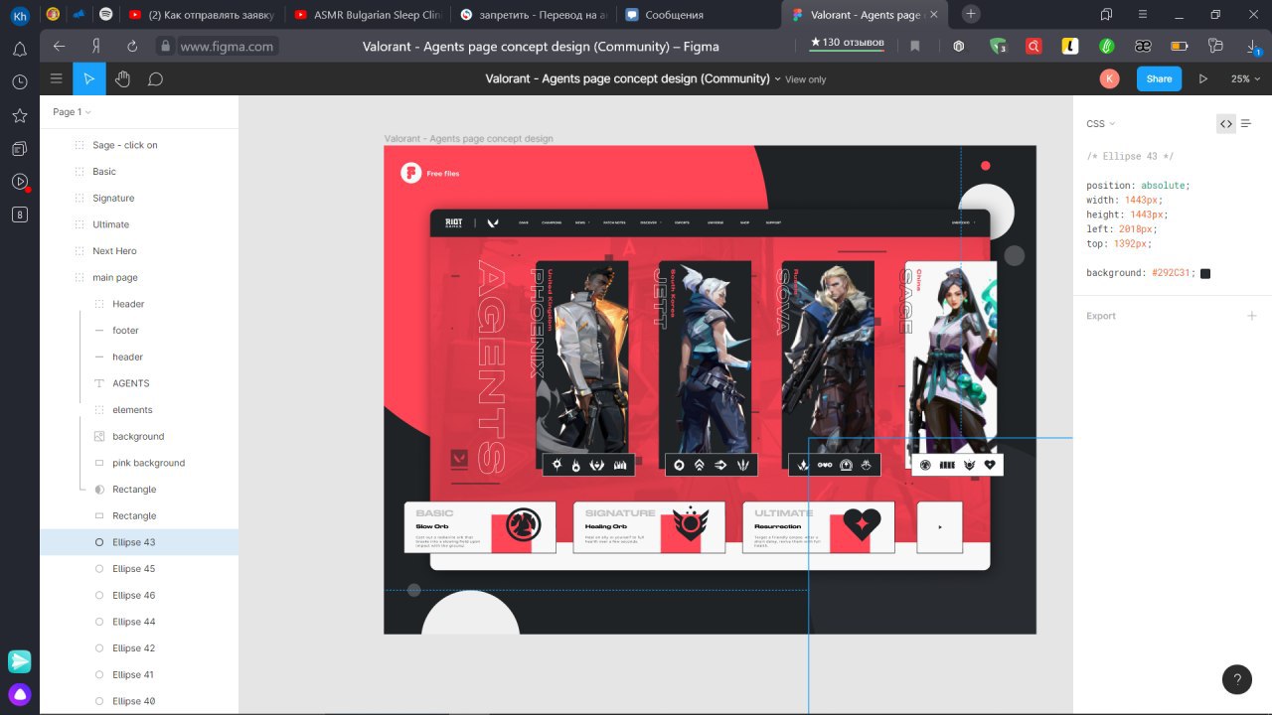Viewport: 1272px width, 715px height.
Task: Click the #292C31 background color swatch
Action: pyautogui.click(x=1205, y=273)
